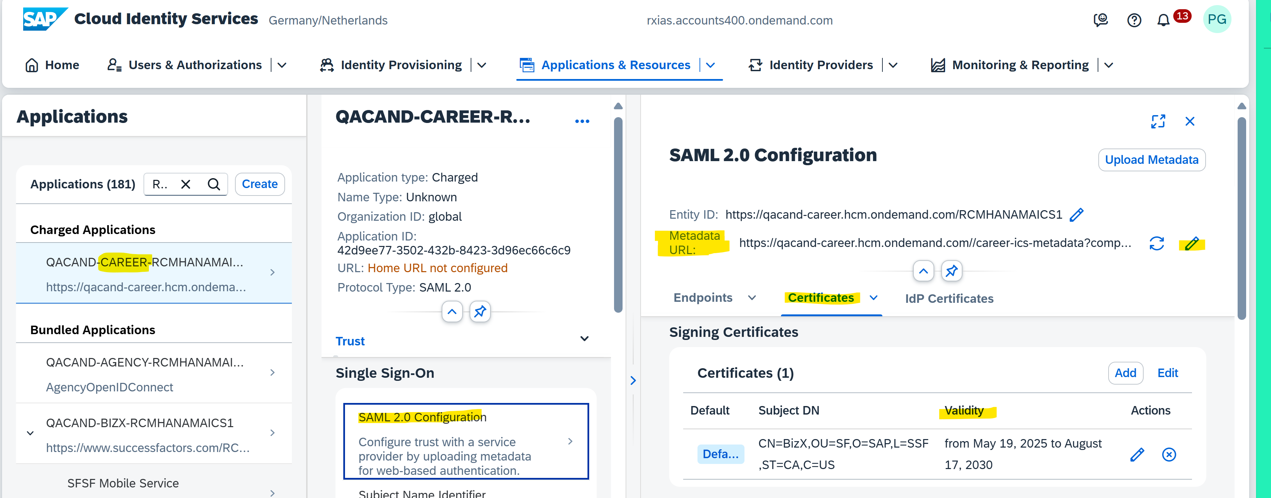
Task: Collapse the application details header
Action: point(452,311)
